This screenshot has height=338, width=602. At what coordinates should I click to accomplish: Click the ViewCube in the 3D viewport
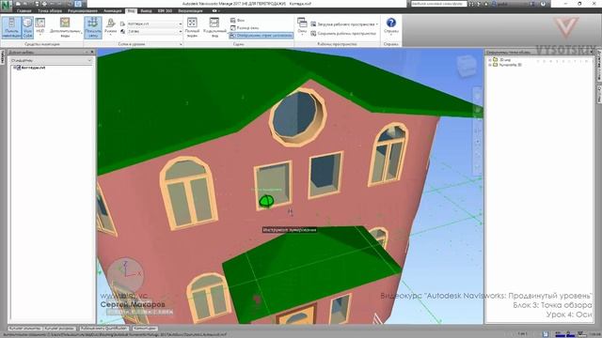tap(467, 66)
